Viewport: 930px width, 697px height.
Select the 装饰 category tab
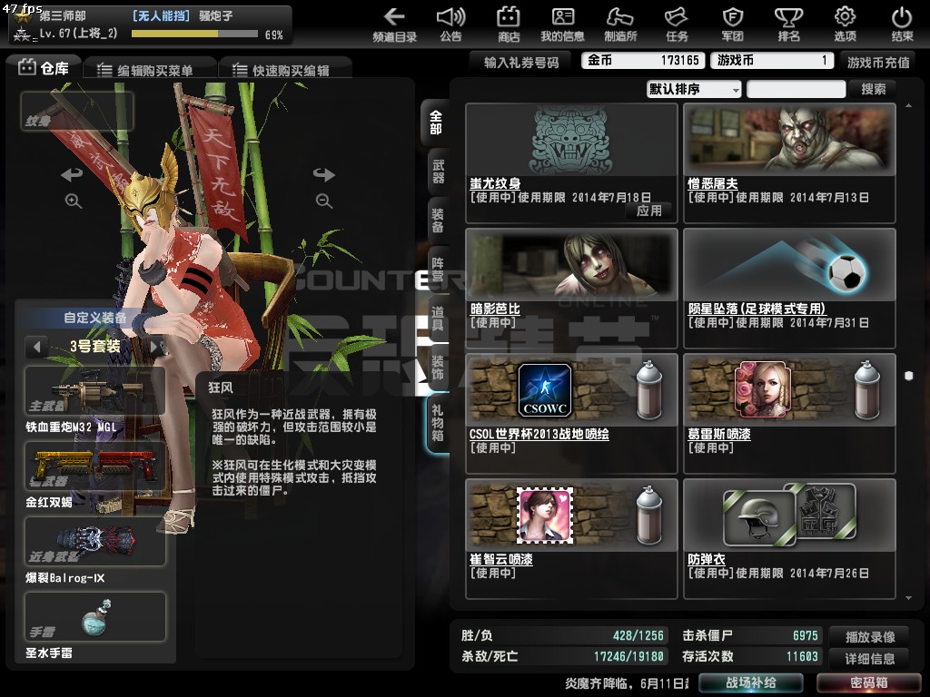point(438,368)
